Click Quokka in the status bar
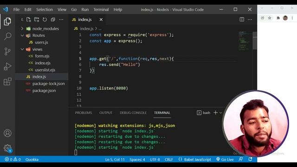The width and height of the screenshot is (297, 167). click(32, 160)
